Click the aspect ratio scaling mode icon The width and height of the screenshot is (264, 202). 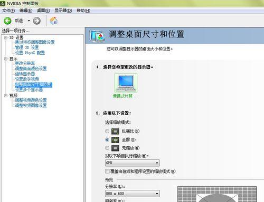[x=115, y=131]
